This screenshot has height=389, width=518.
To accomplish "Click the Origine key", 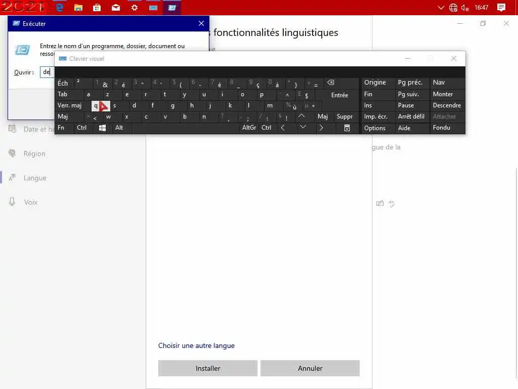I will click(x=375, y=83).
